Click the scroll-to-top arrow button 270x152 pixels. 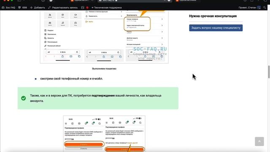[259, 141]
